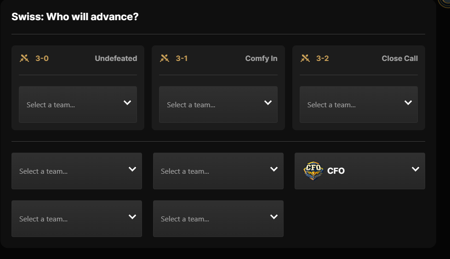Open the Comfy In team dropdown
Screen dimensions: 450x259
[218, 105]
